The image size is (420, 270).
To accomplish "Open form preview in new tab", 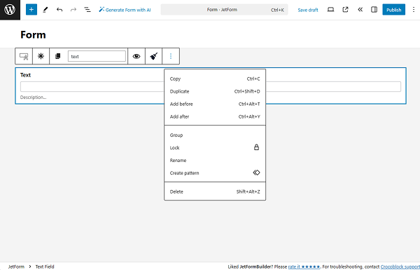I will click(x=346, y=10).
